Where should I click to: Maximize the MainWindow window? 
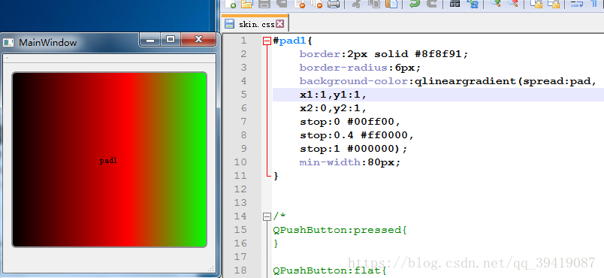coord(171,39)
